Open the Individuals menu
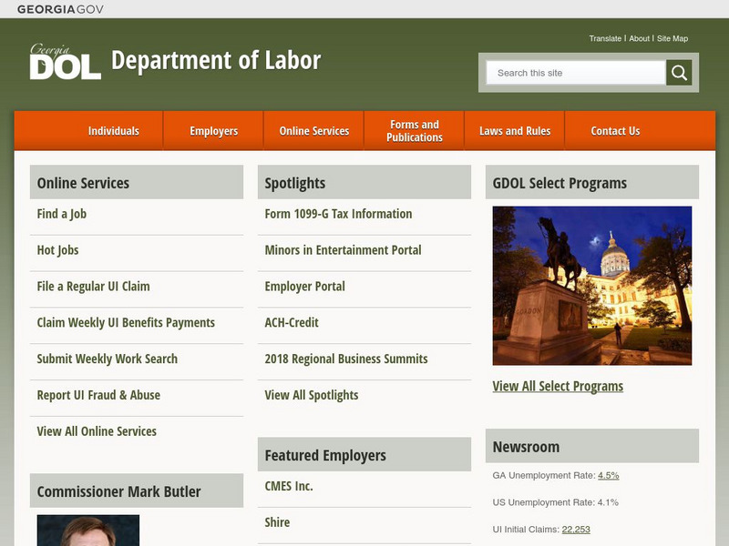The width and height of the screenshot is (729, 546). (x=113, y=130)
